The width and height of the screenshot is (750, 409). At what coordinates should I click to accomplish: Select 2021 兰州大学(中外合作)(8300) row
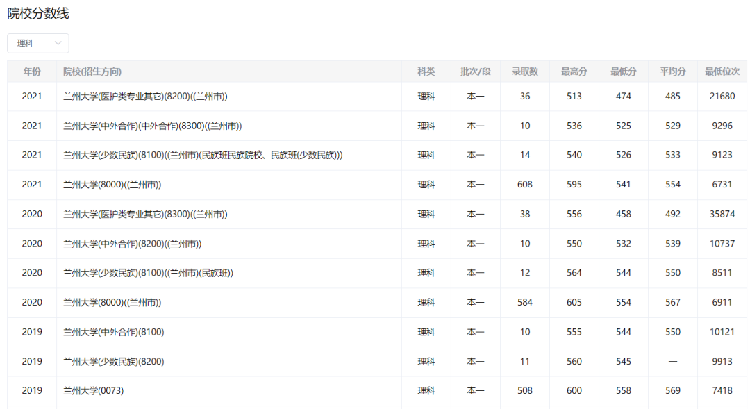[x=152, y=126]
